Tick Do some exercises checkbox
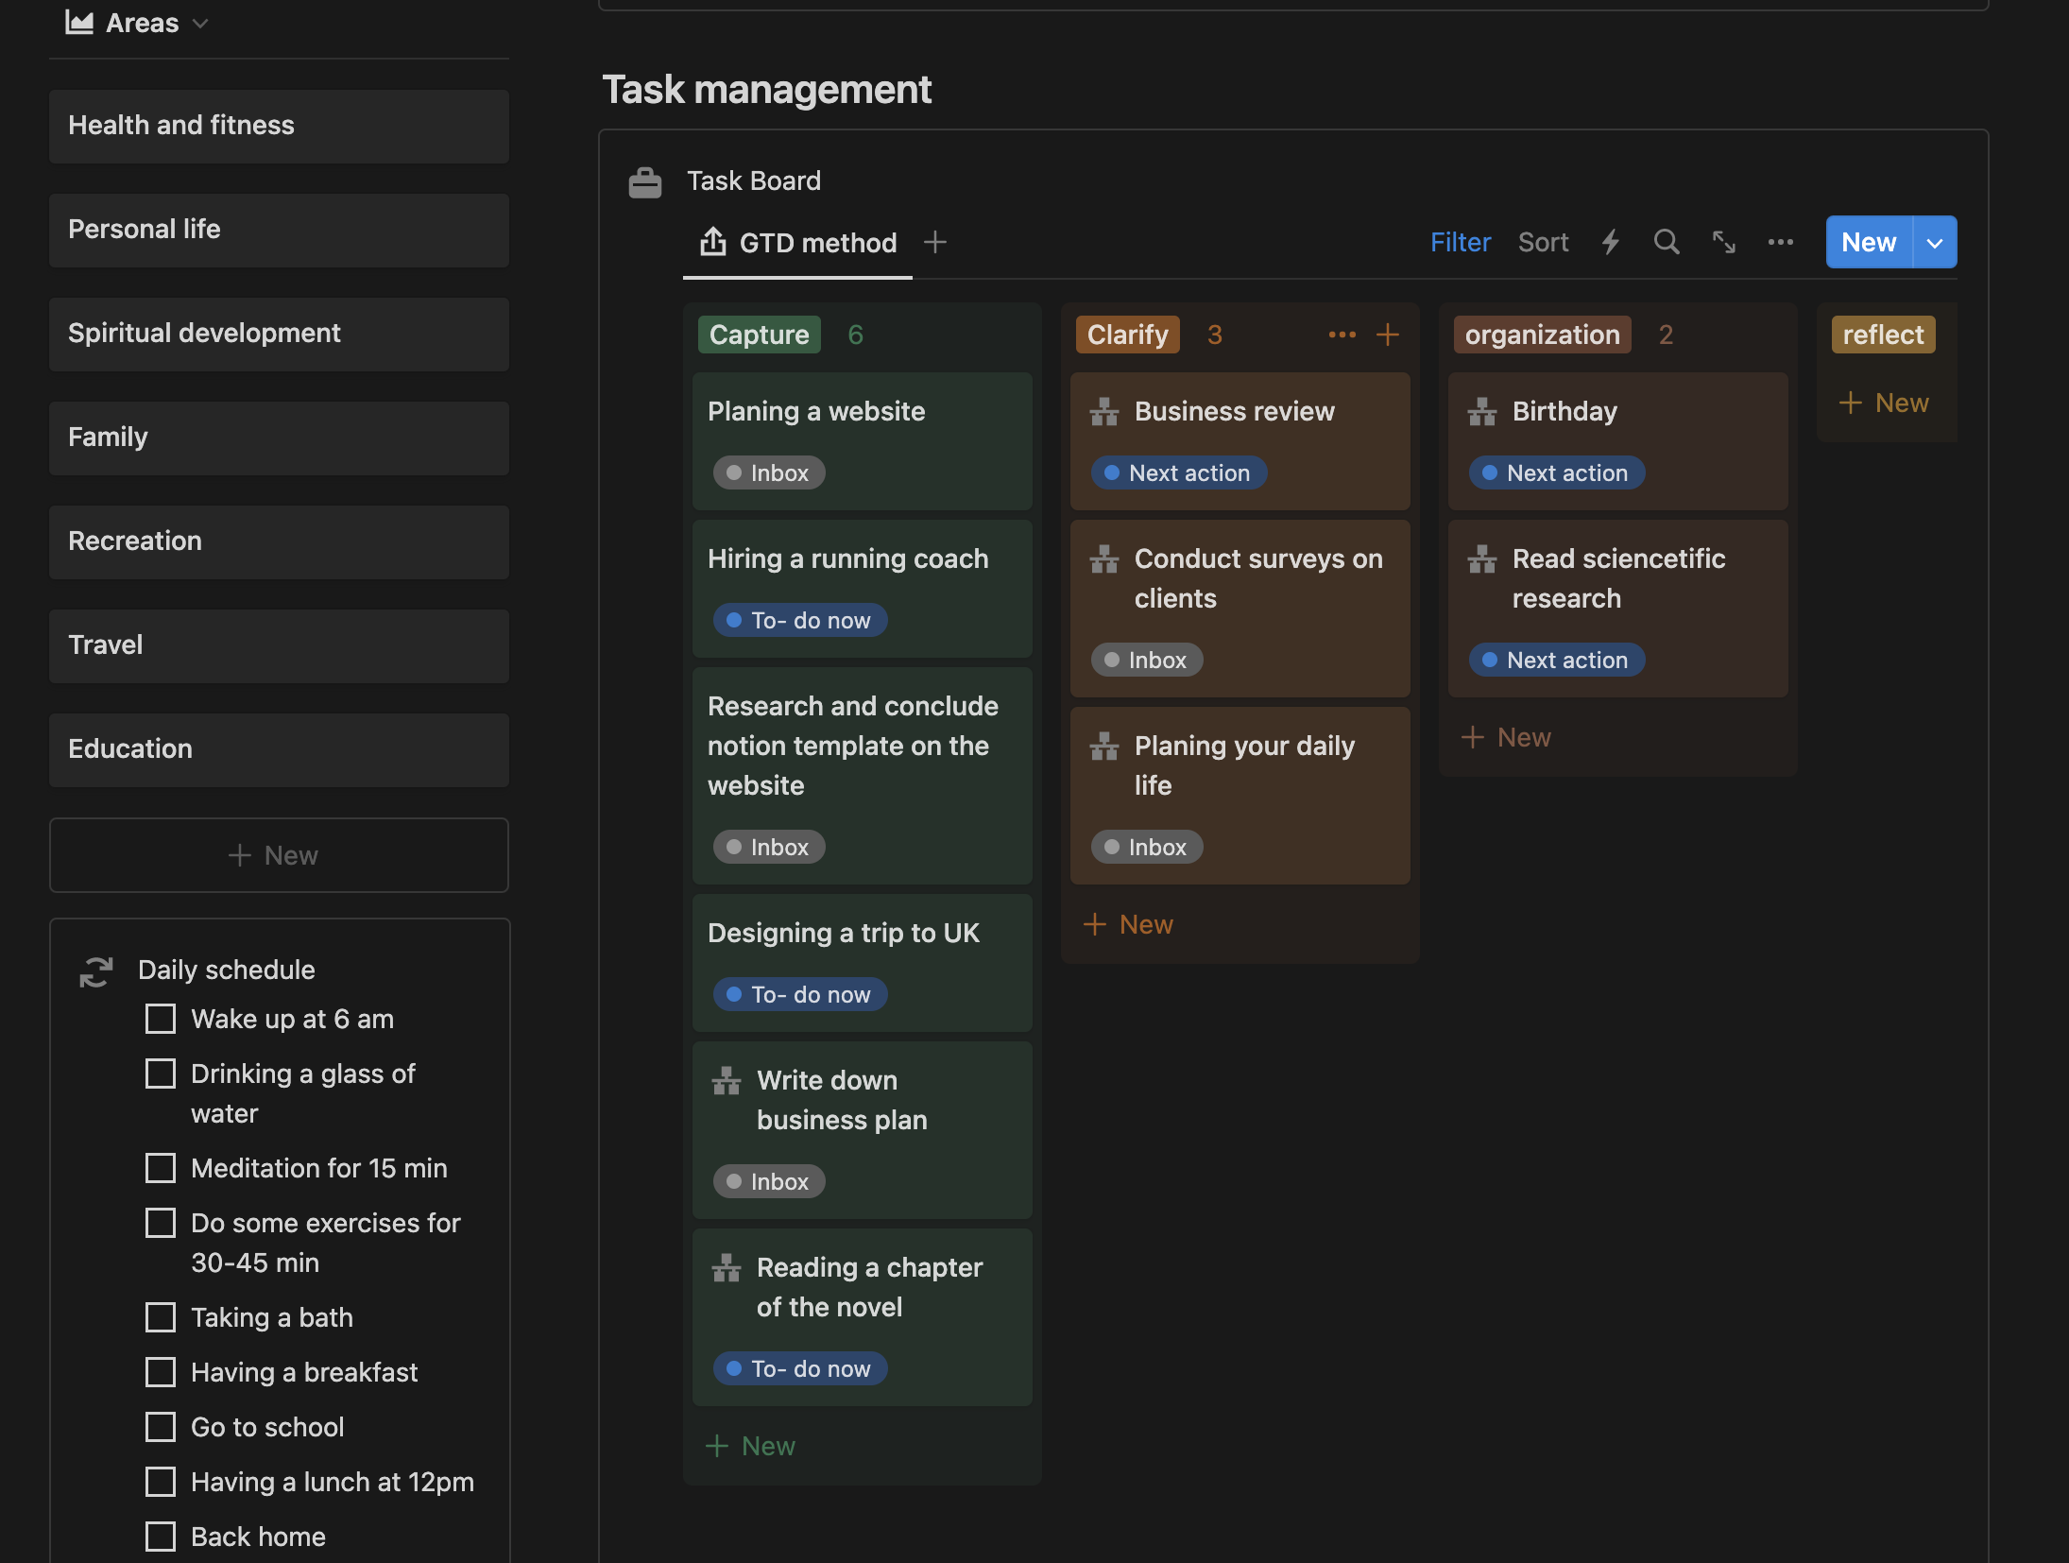 (161, 1223)
